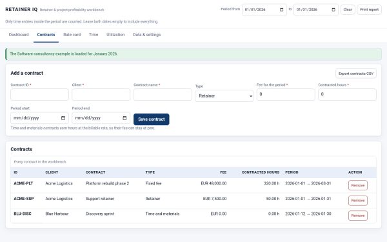Open calendar icon in Period end field
The width and height of the screenshot is (387, 242).
pyautogui.click(x=124, y=118)
